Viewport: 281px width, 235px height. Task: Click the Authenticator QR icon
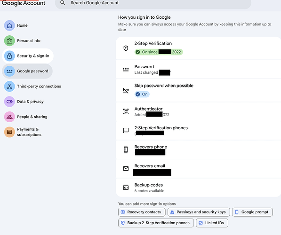pyautogui.click(x=126, y=111)
